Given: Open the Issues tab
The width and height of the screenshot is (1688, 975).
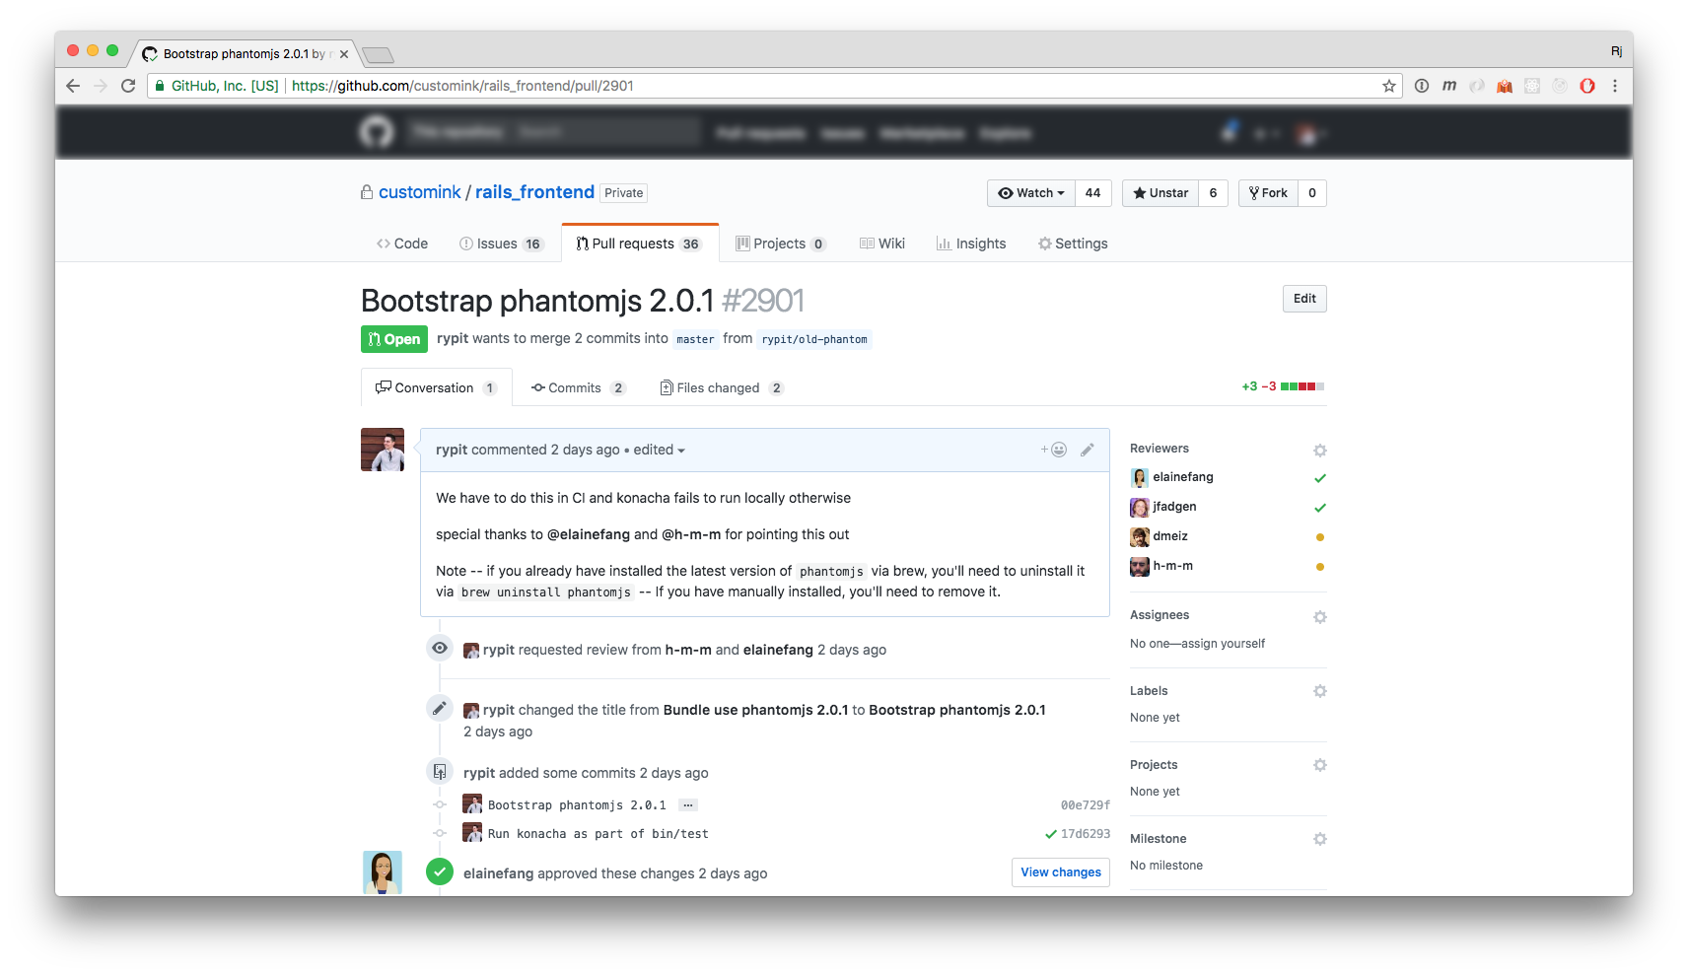Looking at the screenshot, I should (501, 244).
